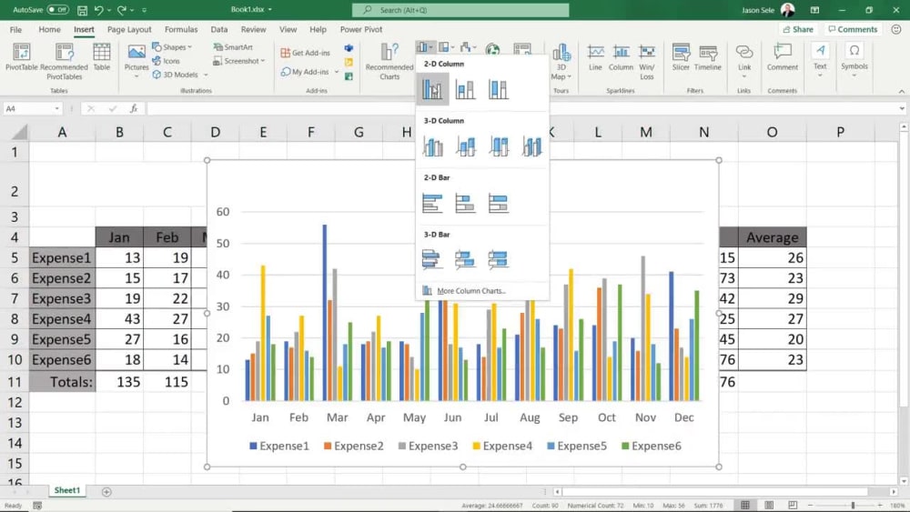Switch to Page Break Preview view
The width and height of the screenshot is (910, 512).
(793, 505)
